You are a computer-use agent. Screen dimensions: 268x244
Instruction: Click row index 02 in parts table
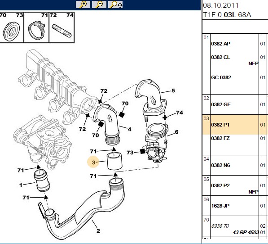pyautogui.click(x=206, y=98)
